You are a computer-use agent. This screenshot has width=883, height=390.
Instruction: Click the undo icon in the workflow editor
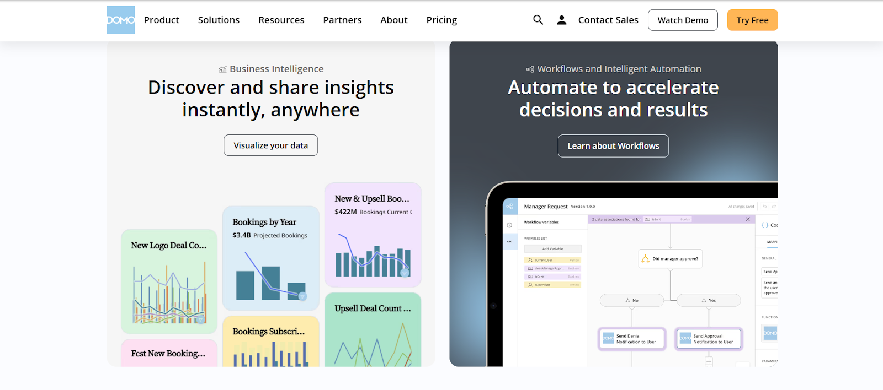point(764,207)
